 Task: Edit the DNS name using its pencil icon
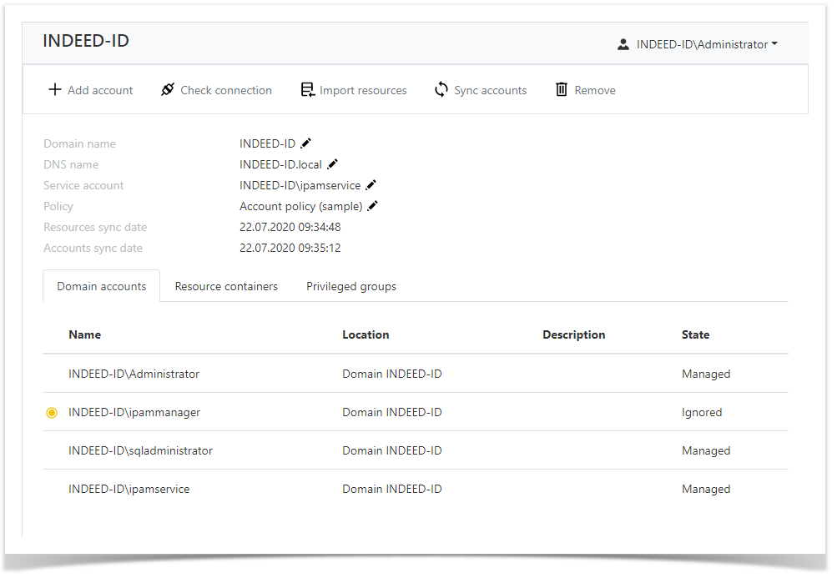tap(333, 163)
